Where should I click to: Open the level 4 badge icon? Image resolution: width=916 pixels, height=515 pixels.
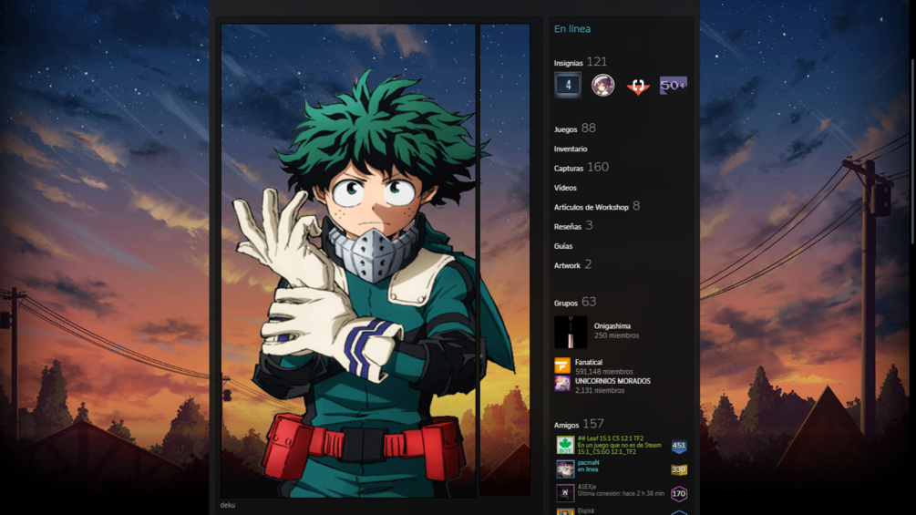point(568,86)
